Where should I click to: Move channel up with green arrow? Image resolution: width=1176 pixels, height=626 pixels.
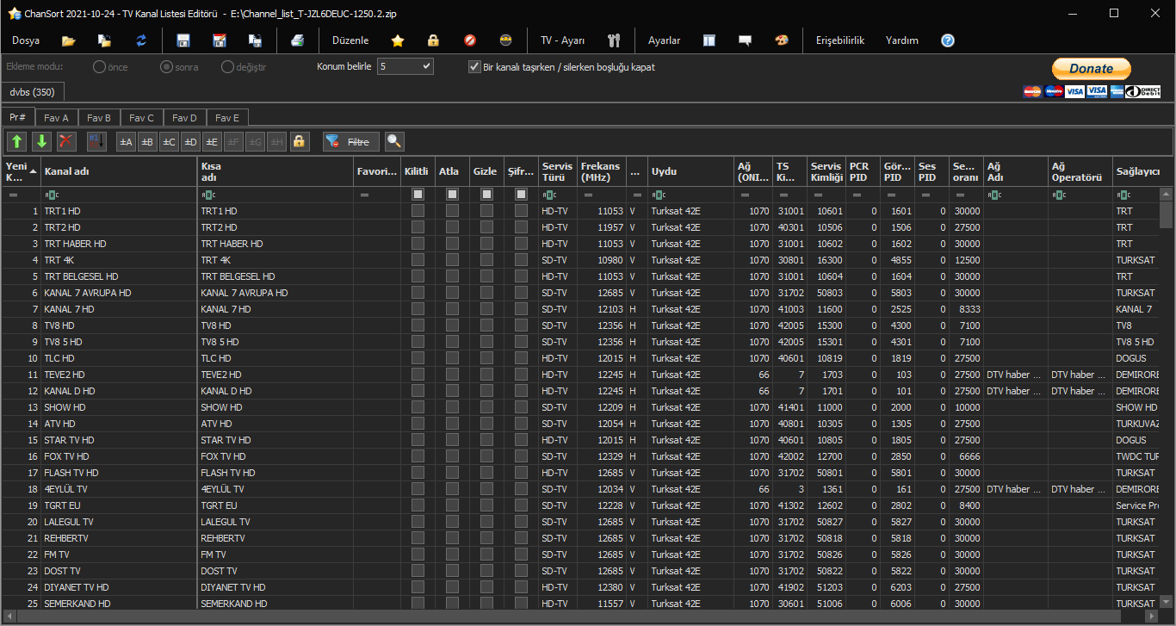[x=17, y=141]
